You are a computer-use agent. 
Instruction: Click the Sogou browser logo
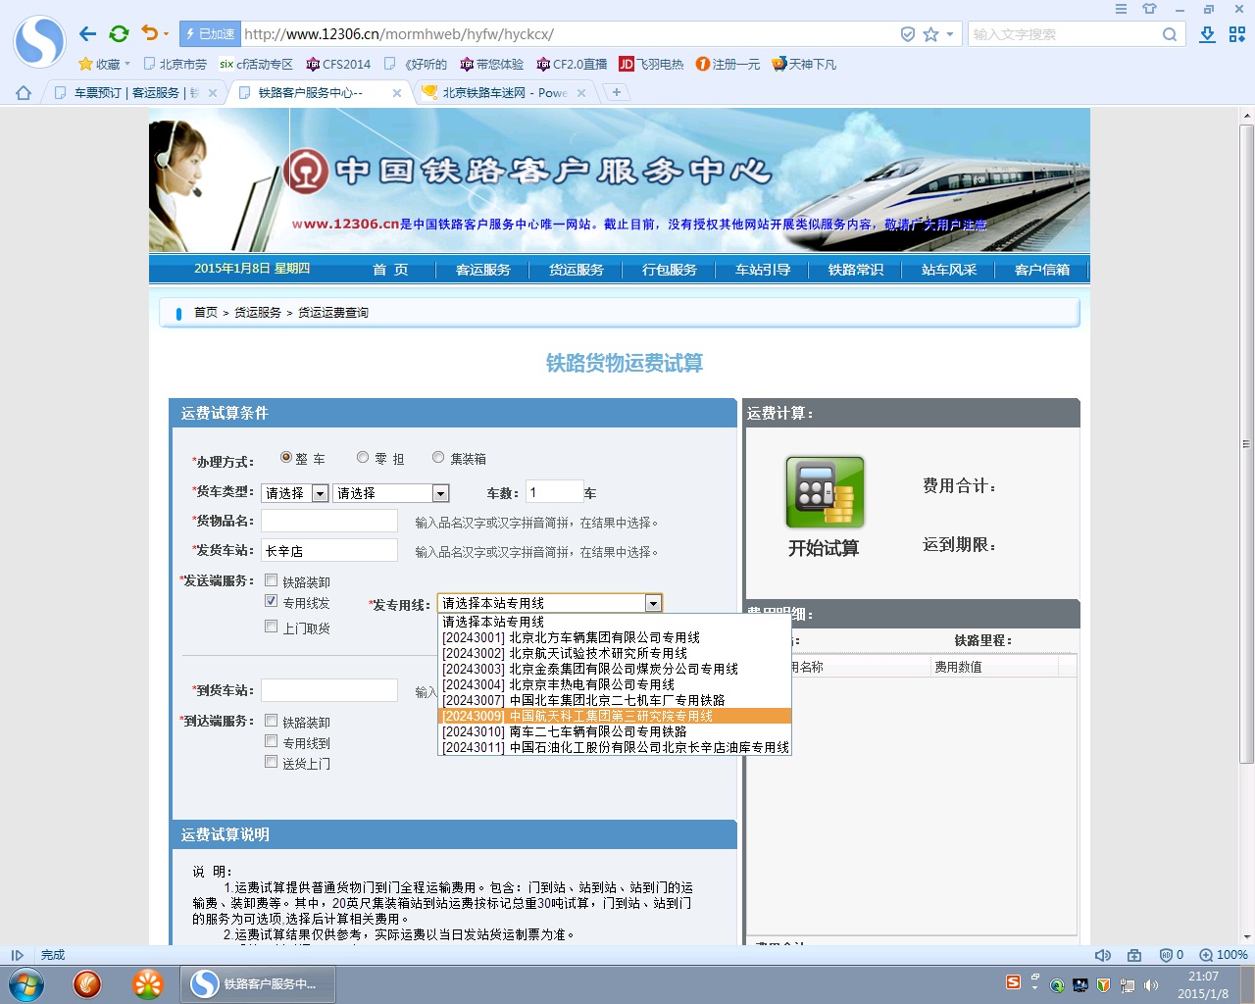(x=39, y=41)
